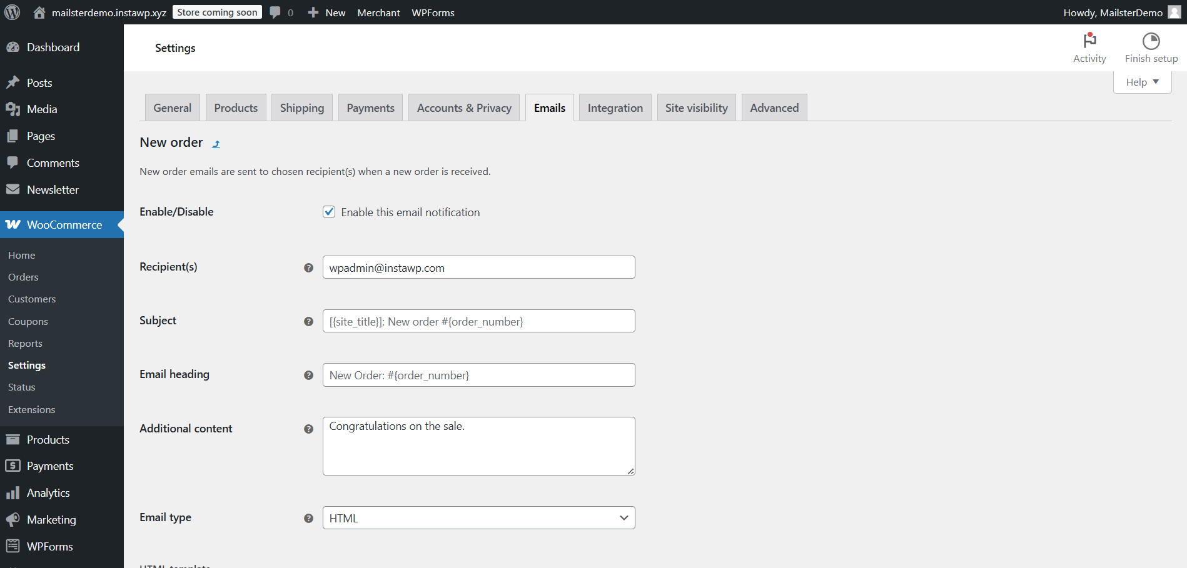Select the WPForms sidebar icon
This screenshot has width=1187, height=568.
click(14, 546)
